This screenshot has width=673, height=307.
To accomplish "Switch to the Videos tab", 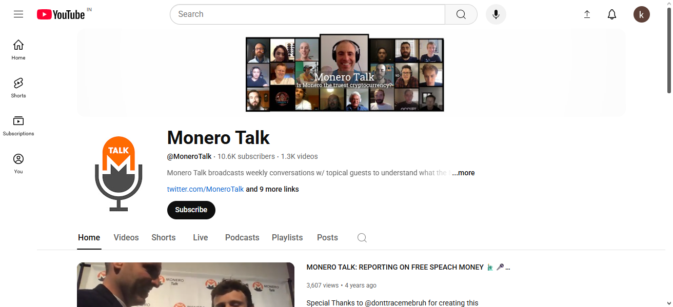I will (126, 238).
